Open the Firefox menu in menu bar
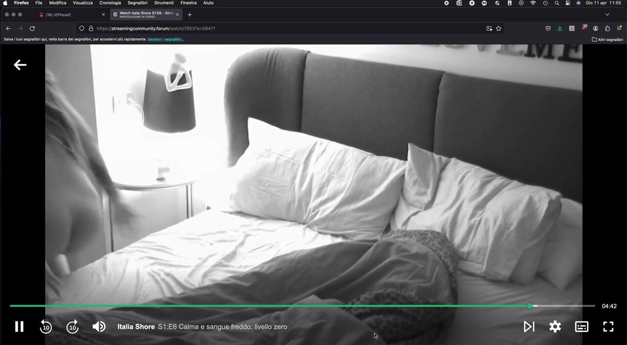 point(21,3)
